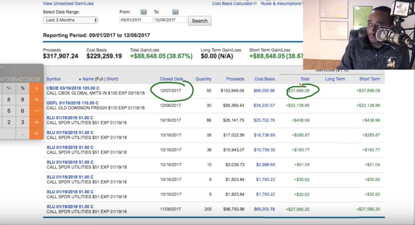Click the calculator 3 key
Image resolution: width=415 pixels, height=225 pixels.
[23, 122]
